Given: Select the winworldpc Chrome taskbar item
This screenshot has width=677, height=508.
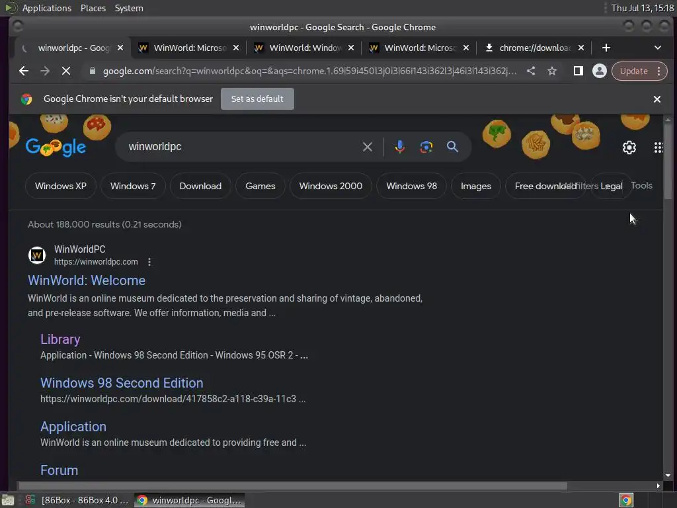Looking at the screenshot, I should coord(190,500).
